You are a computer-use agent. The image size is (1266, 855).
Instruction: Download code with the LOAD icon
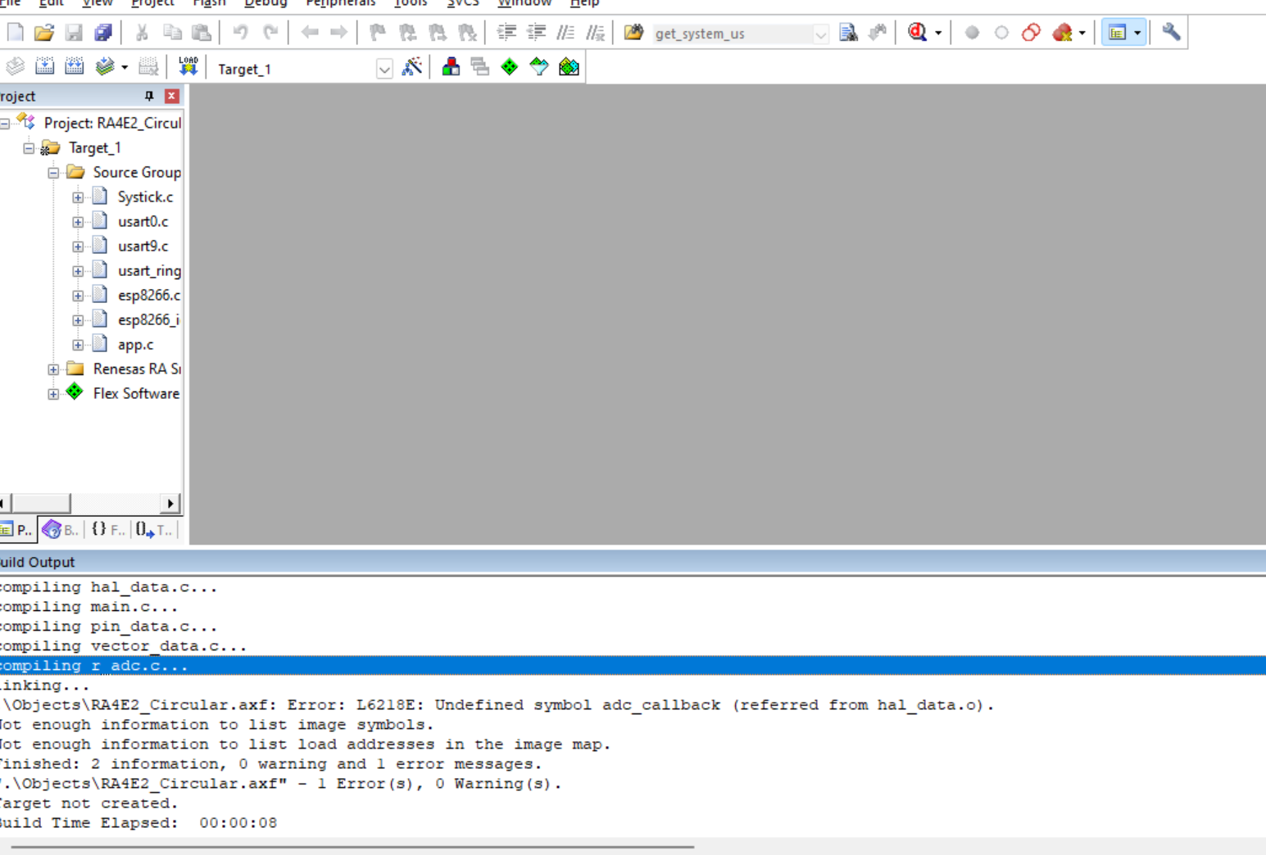pos(188,67)
